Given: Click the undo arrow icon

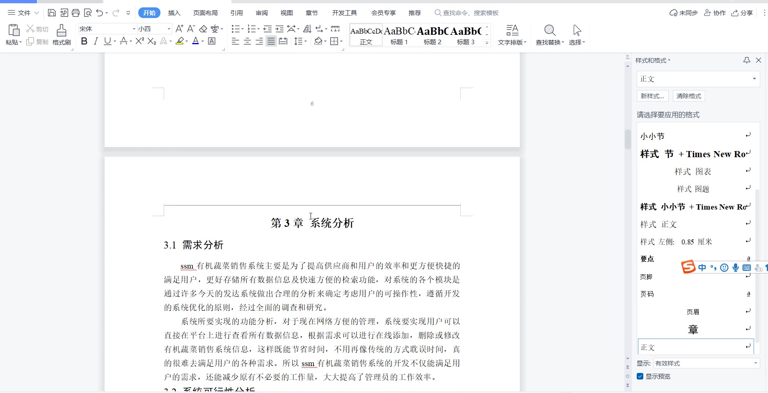Looking at the screenshot, I should [100, 13].
